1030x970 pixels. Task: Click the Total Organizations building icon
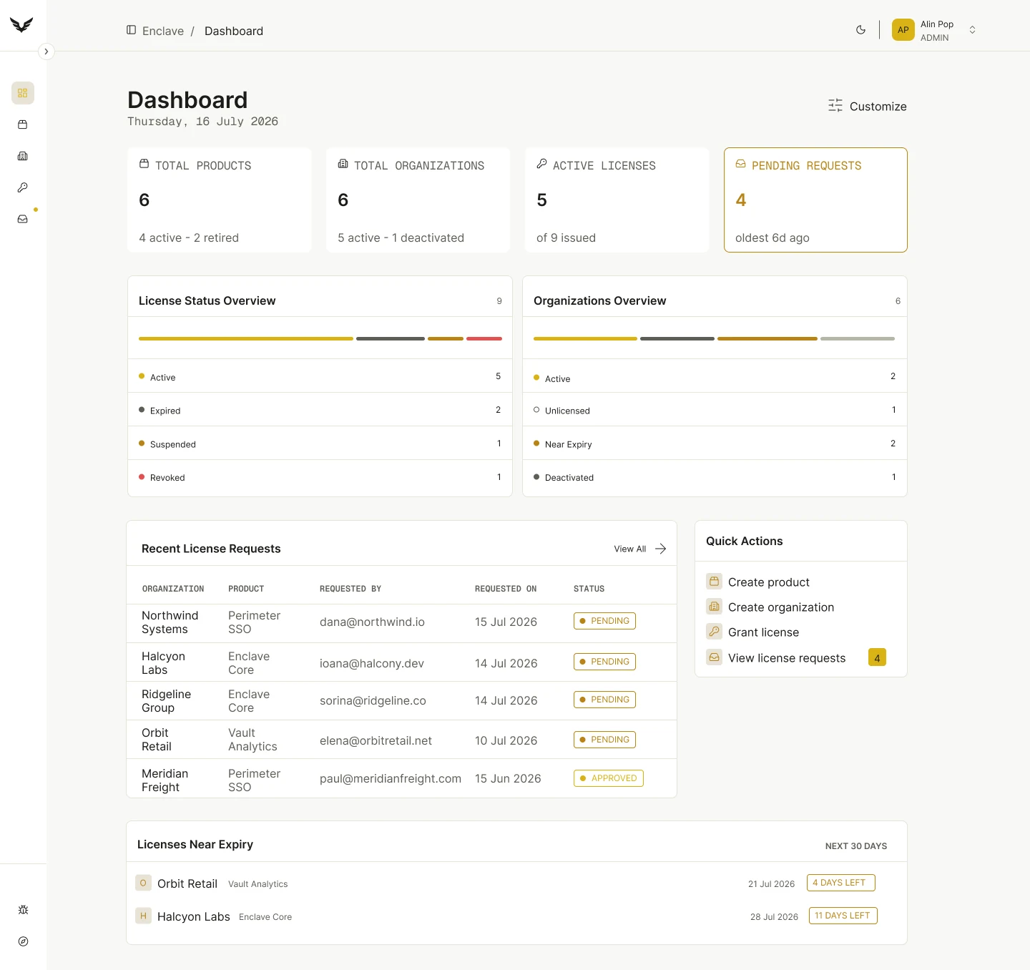(x=343, y=164)
